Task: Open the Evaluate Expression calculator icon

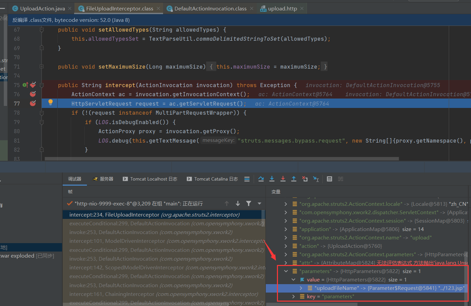Action: (329, 179)
